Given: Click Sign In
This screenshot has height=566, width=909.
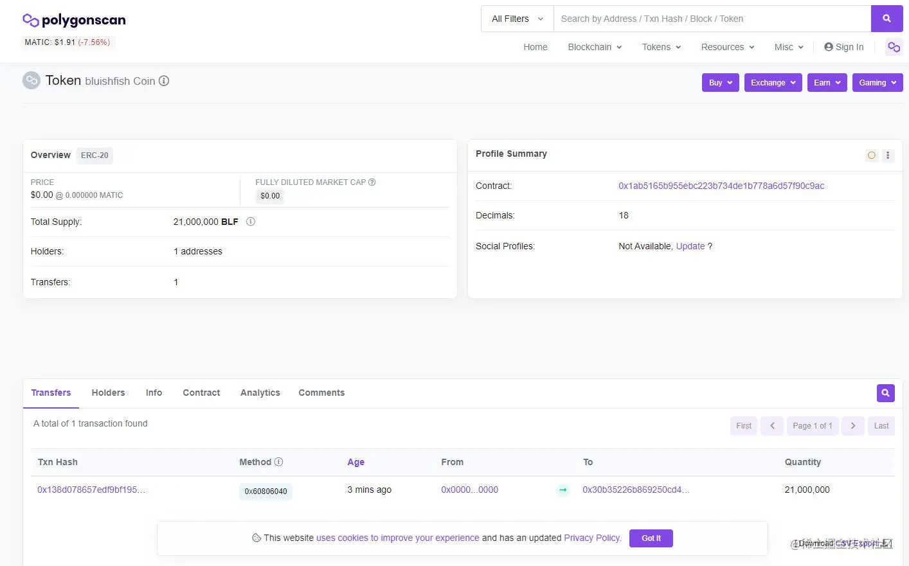Looking at the screenshot, I should coord(844,47).
